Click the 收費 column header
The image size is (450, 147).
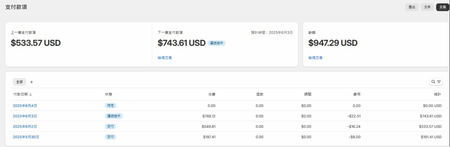click(x=212, y=94)
